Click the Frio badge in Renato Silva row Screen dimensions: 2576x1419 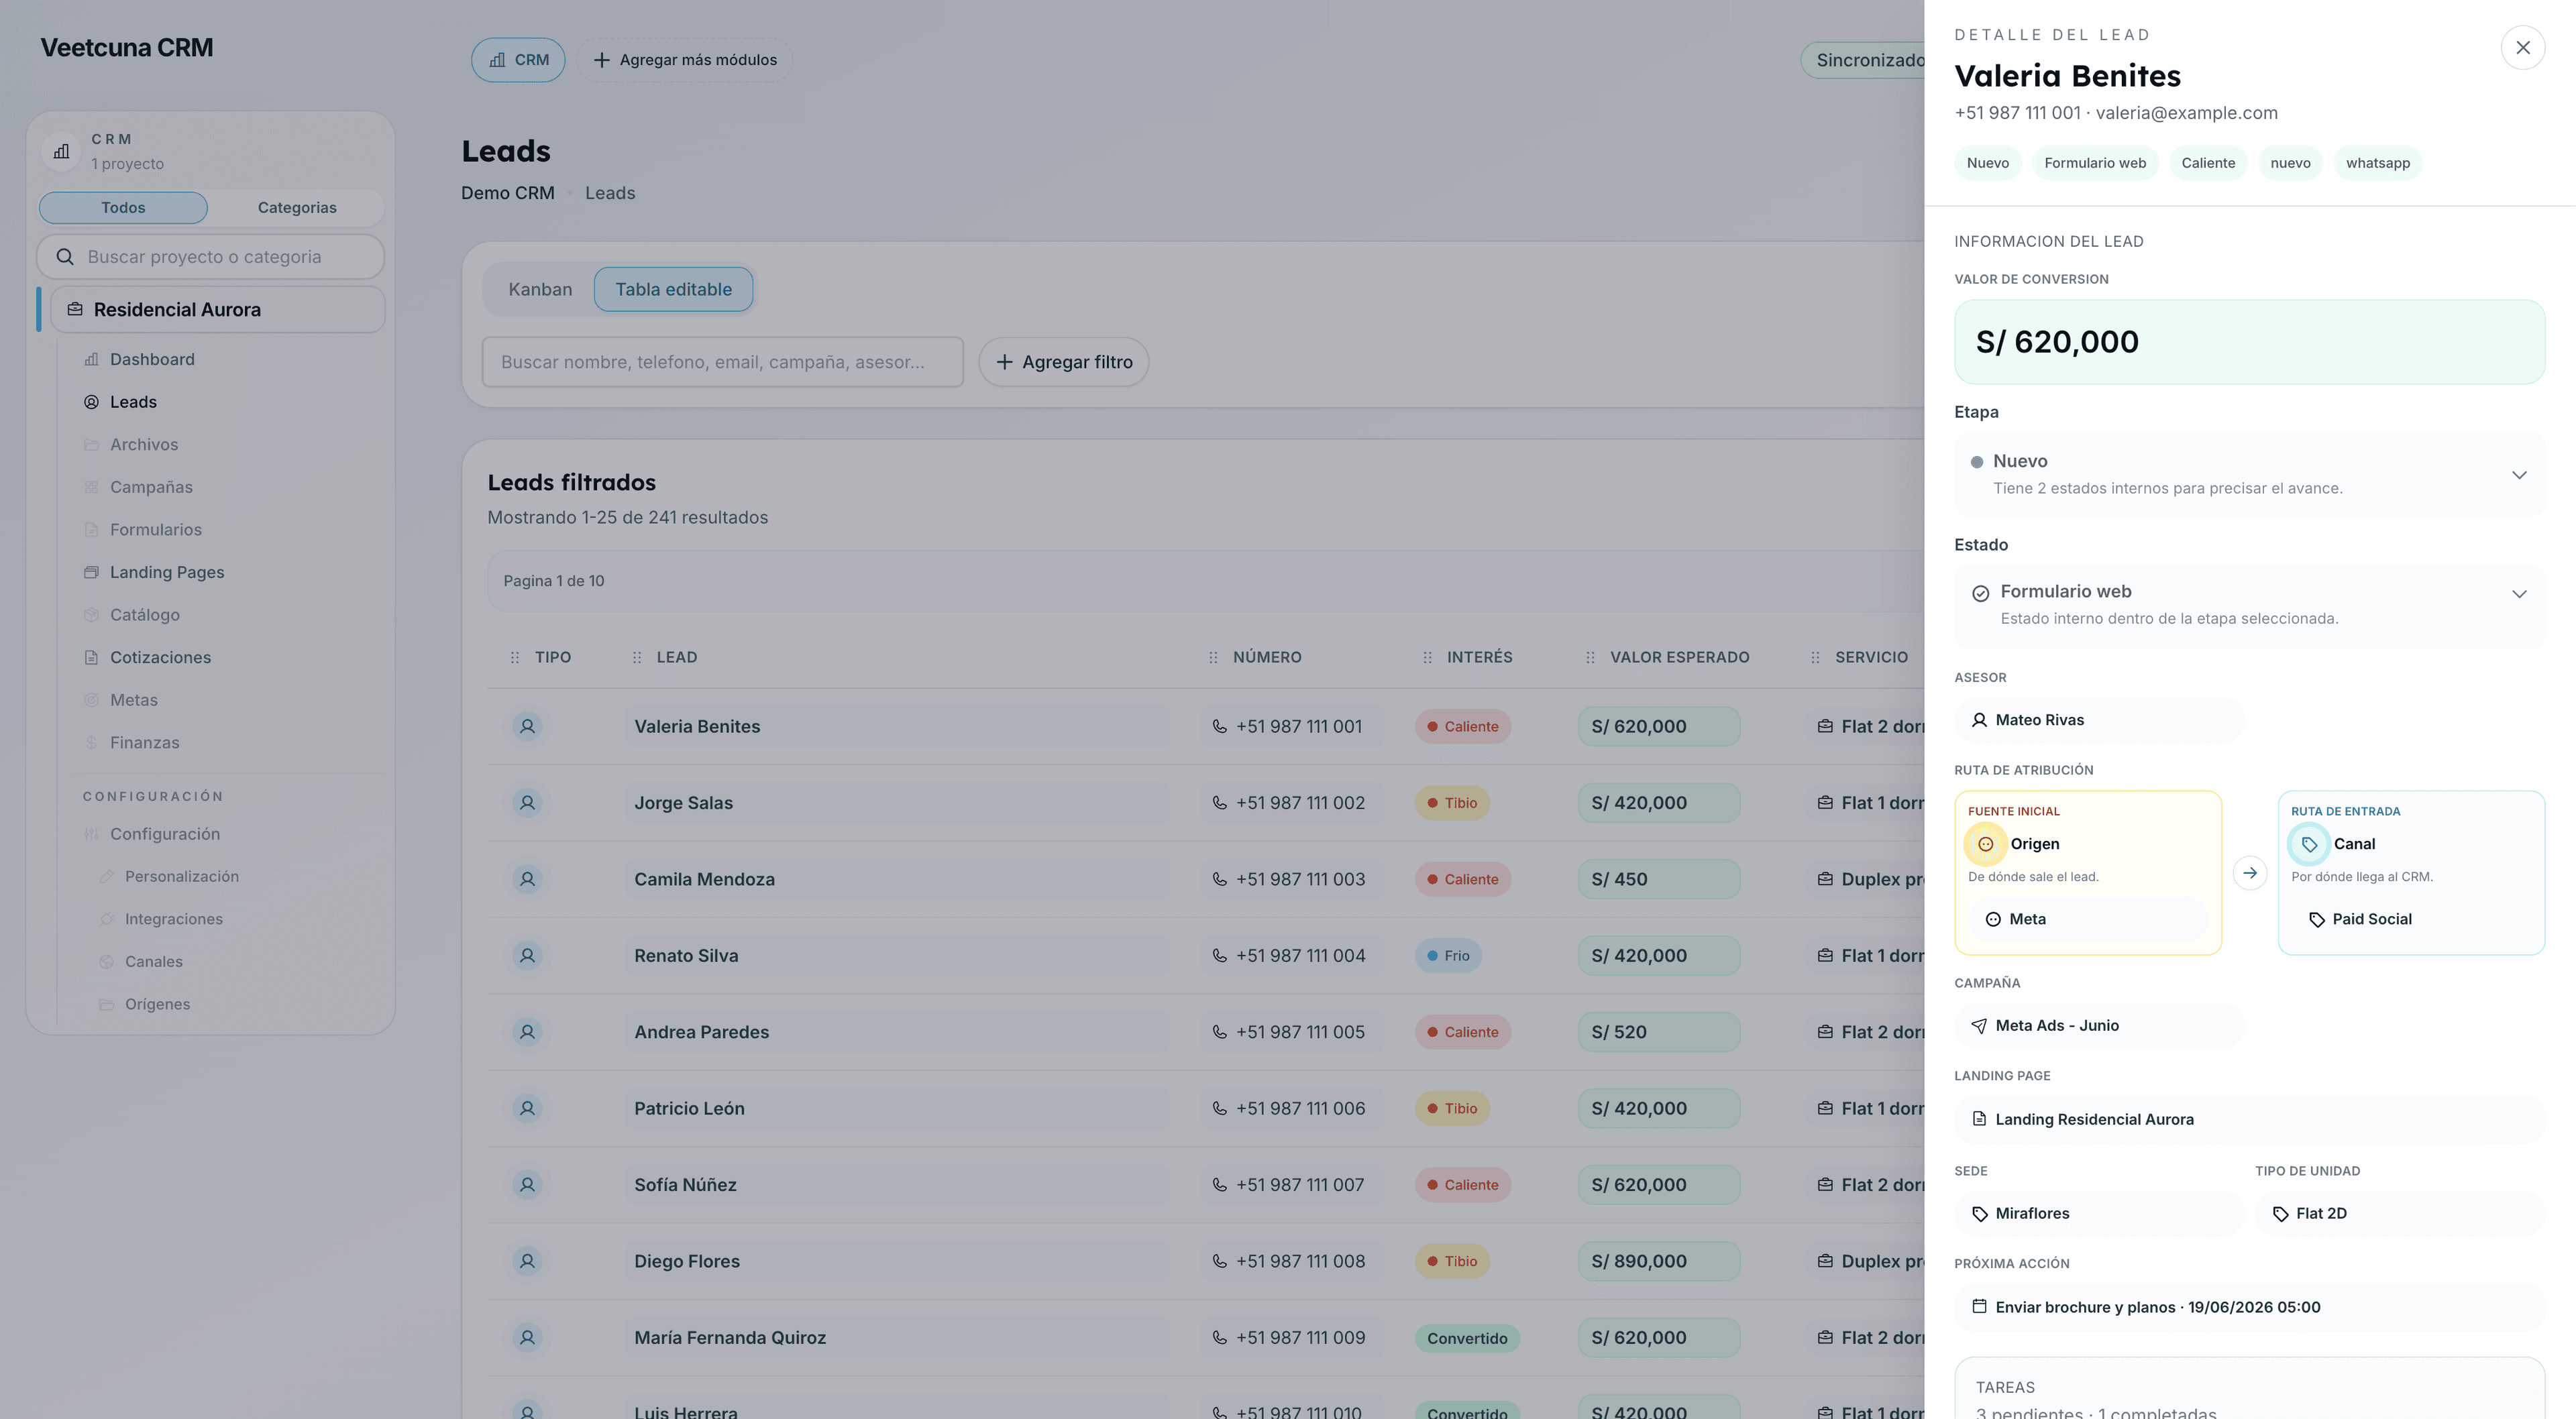pos(1448,955)
